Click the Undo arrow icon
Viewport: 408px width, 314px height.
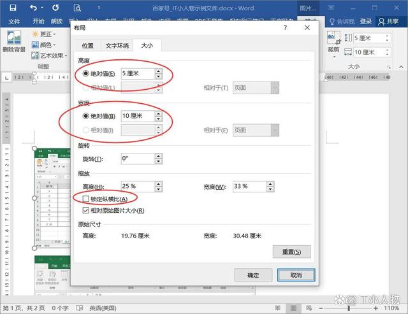click(x=33, y=8)
